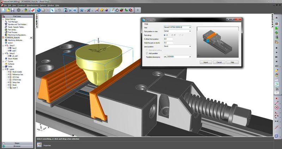Click the Save file toolbar icon

coord(13,10)
